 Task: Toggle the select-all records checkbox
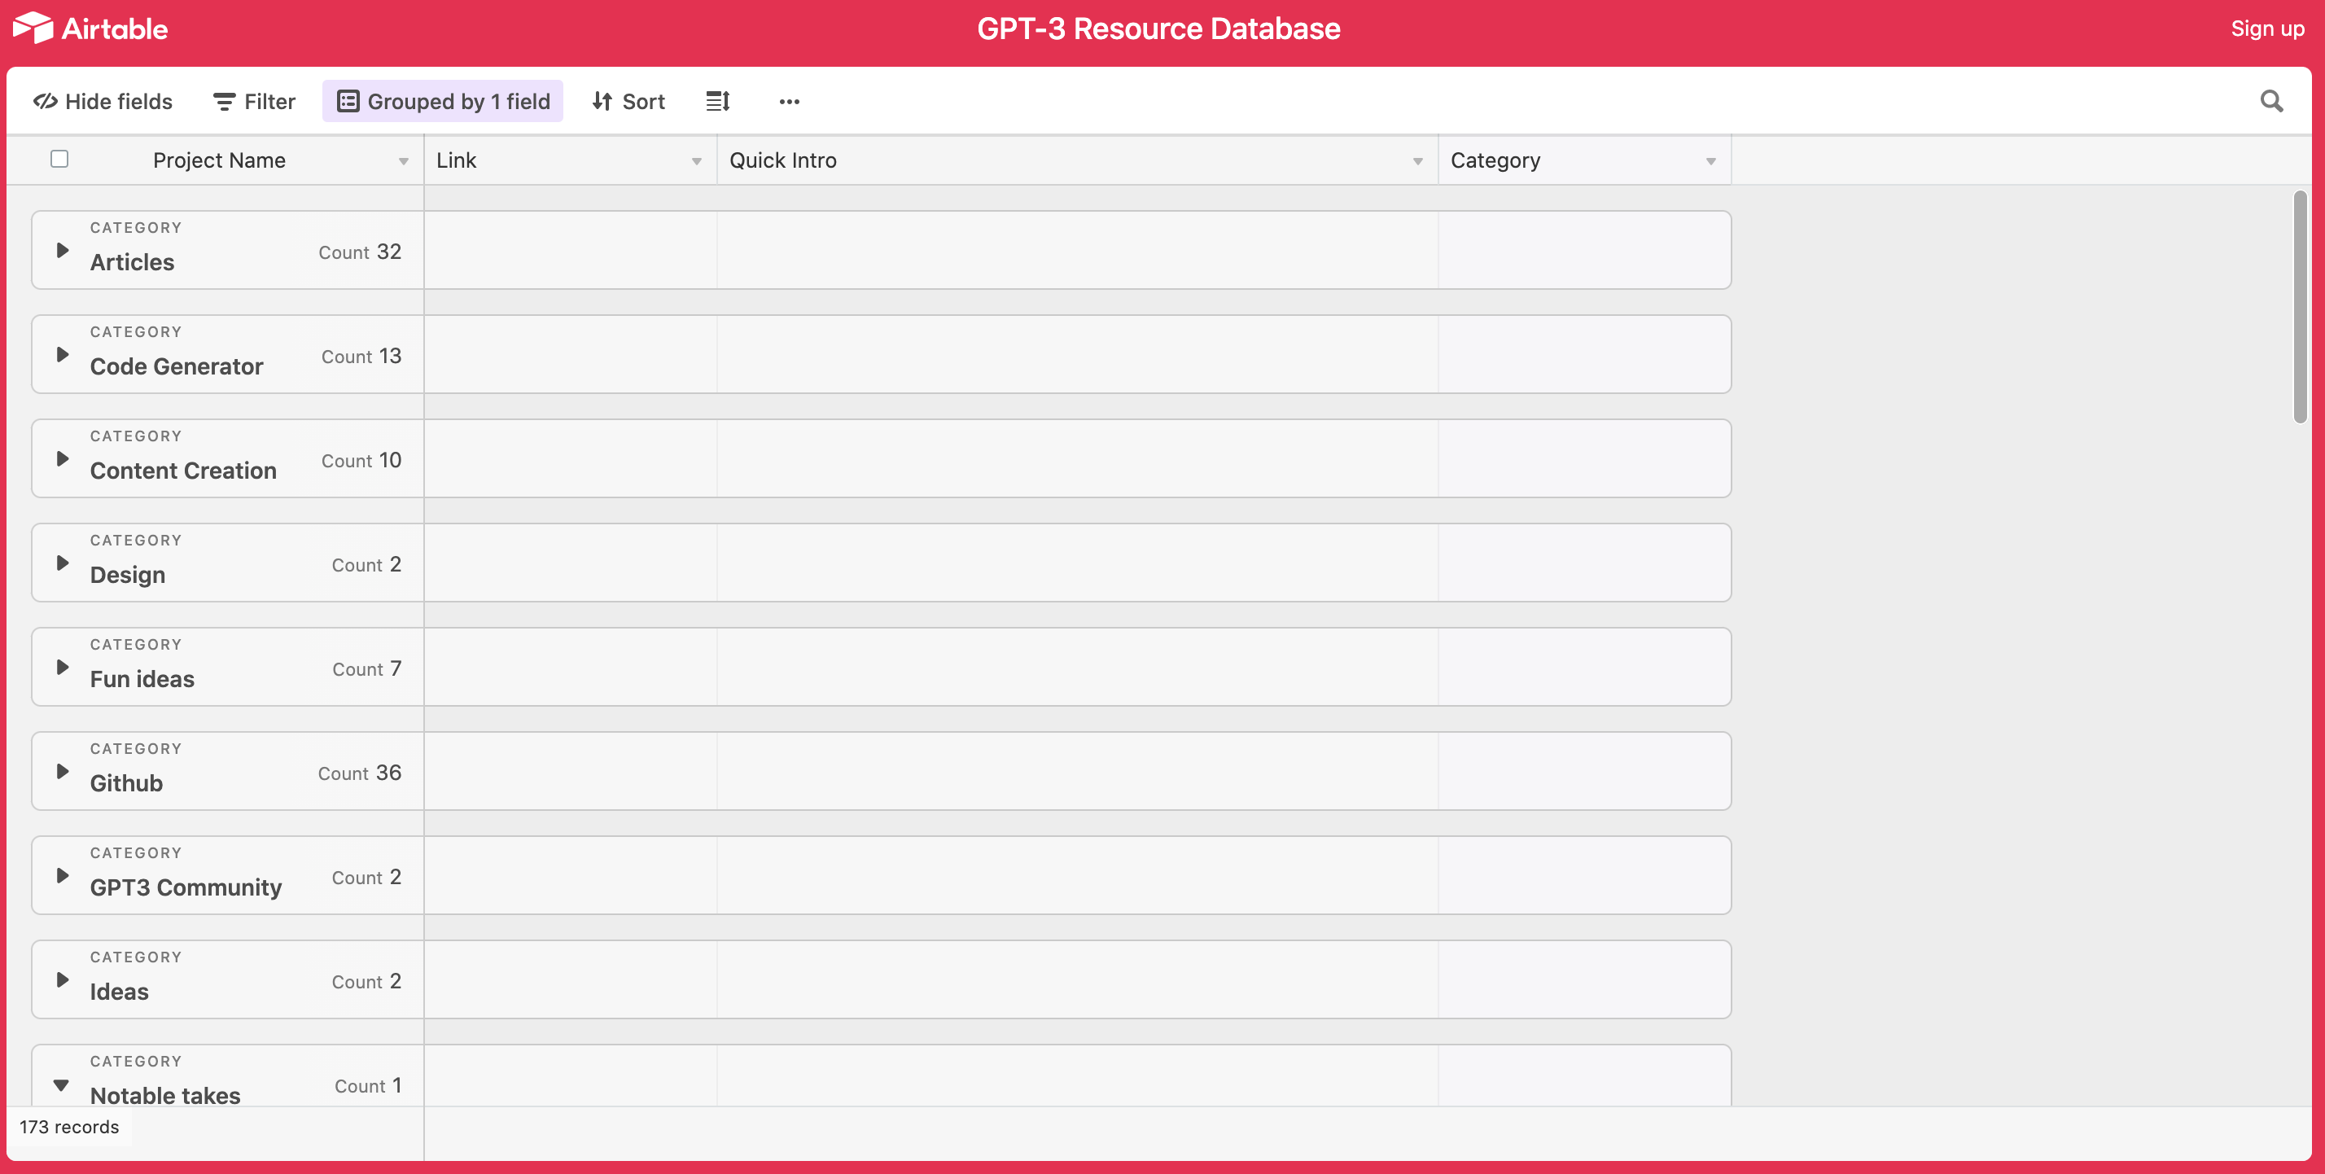[x=59, y=159]
